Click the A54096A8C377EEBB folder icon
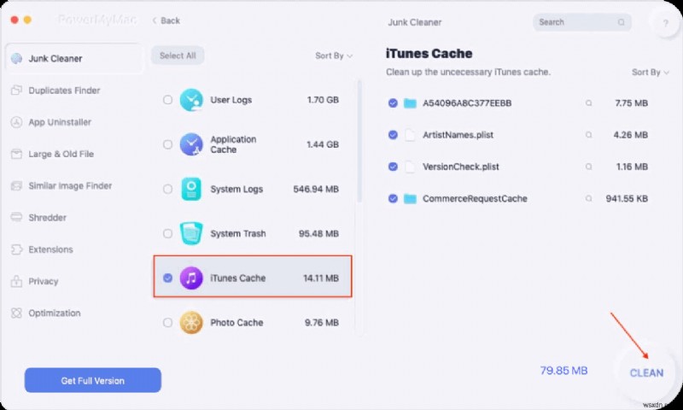The height and width of the screenshot is (410, 683). tap(410, 103)
